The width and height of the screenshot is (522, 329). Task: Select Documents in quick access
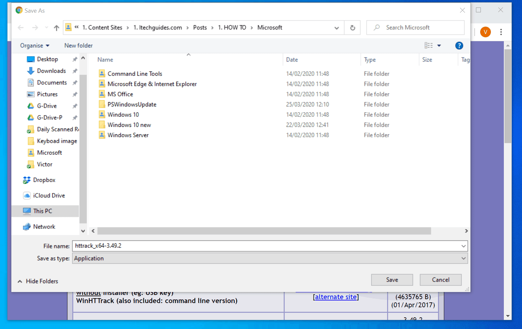[52, 82]
